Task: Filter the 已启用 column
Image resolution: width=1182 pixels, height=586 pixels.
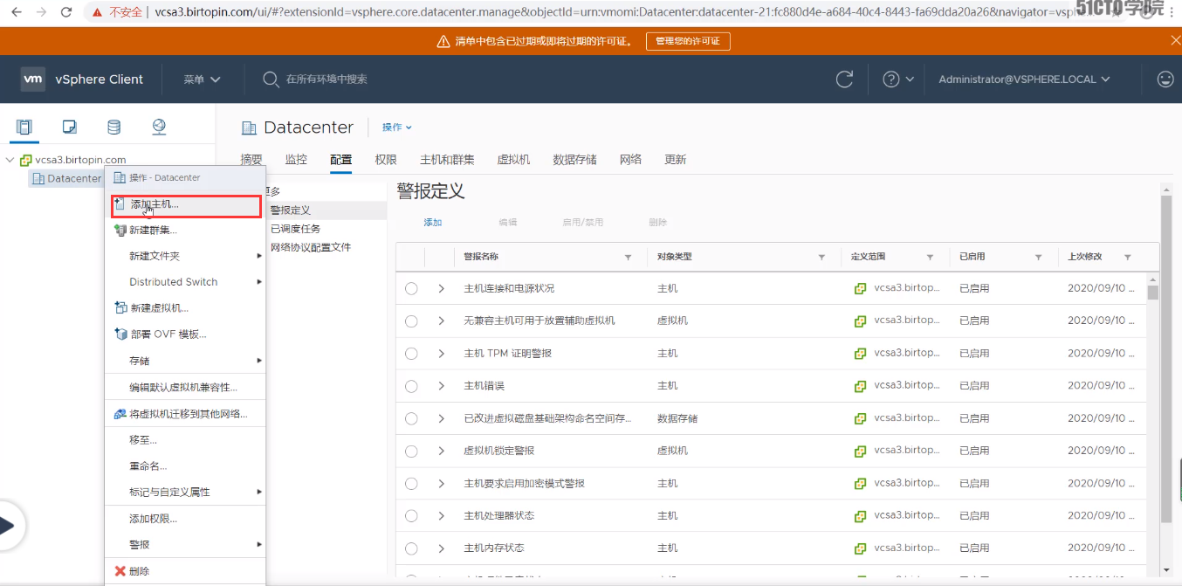Action: (x=1038, y=258)
